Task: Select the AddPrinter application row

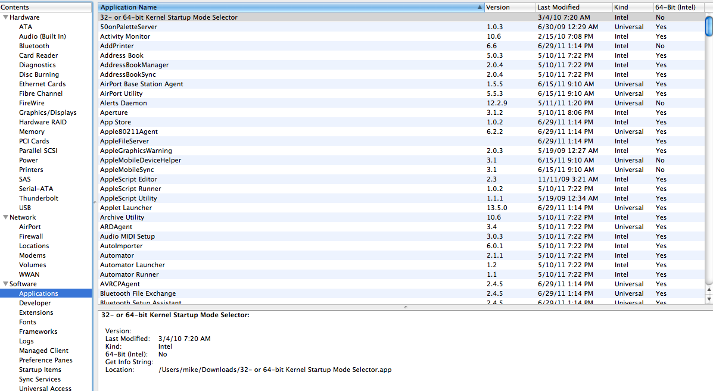Action: [401, 46]
